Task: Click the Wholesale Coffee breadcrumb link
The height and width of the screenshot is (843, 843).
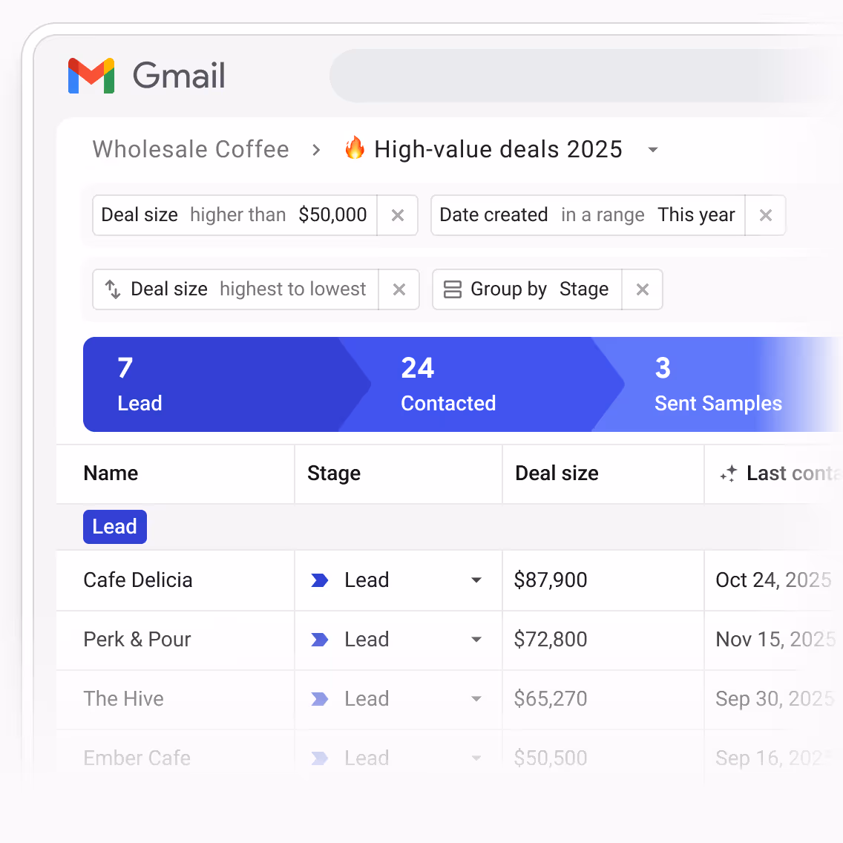Action: [190, 149]
